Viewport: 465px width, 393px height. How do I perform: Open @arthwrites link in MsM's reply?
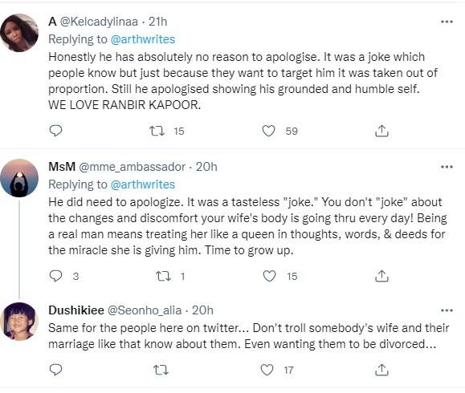(x=143, y=184)
